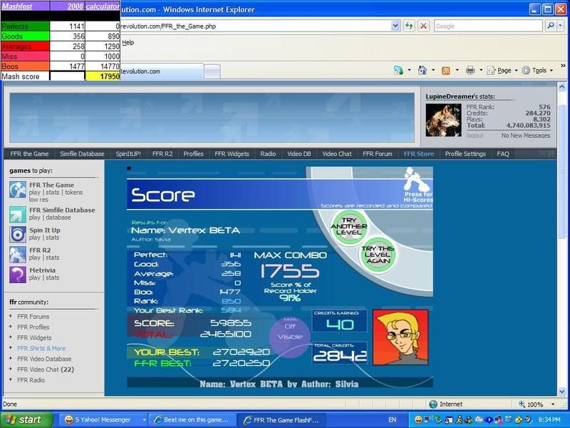
Task: Click the IE Home toolbar icon
Action: (x=422, y=71)
